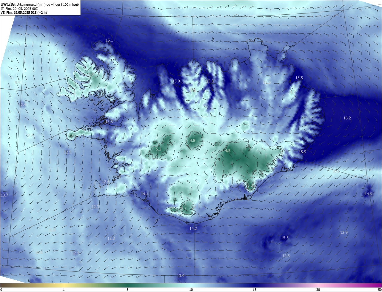The width and height of the screenshot is (382, 292).
Task: Click the 16.2 value label over the sea
Action: (x=347, y=118)
